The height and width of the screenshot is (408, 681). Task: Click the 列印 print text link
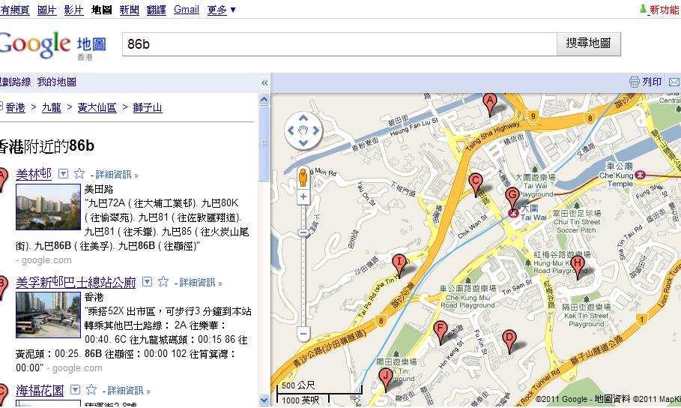652,82
